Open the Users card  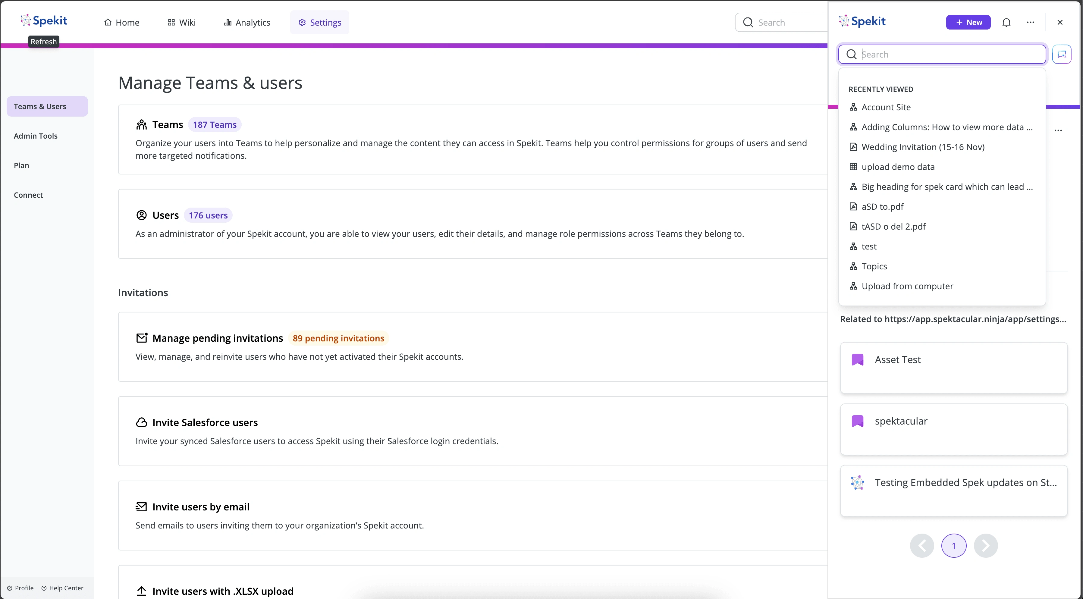472,224
